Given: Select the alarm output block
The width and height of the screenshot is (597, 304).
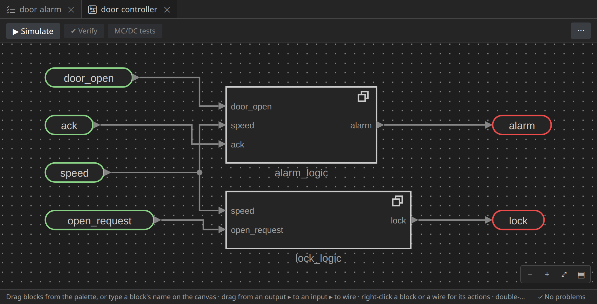Looking at the screenshot, I should tap(522, 125).
